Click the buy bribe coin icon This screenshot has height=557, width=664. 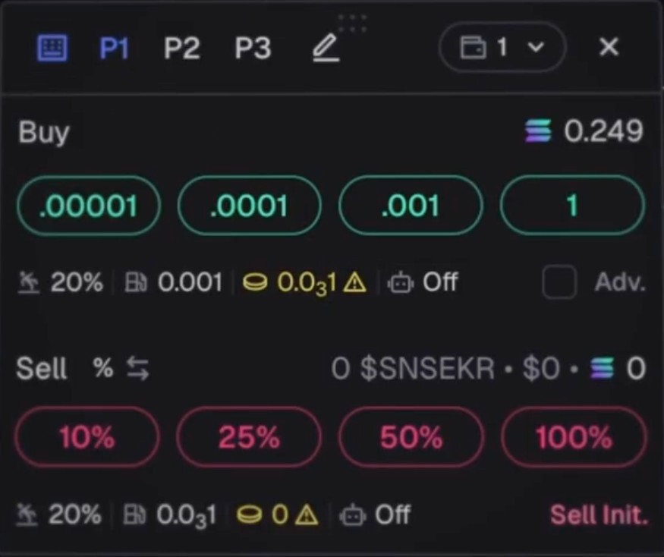pyautogui.click(x=255, y=283)
